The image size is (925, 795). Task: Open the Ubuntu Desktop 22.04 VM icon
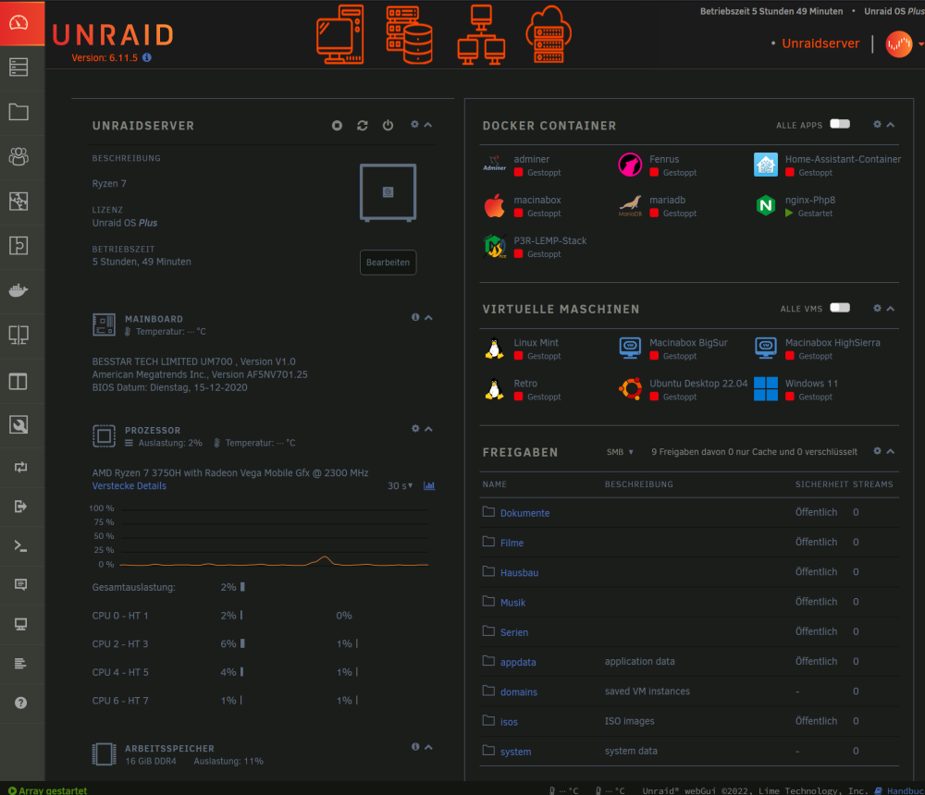tap(630, 388)
